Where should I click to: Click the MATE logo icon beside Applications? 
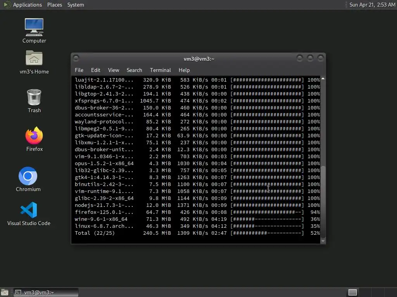pos(7,5)
